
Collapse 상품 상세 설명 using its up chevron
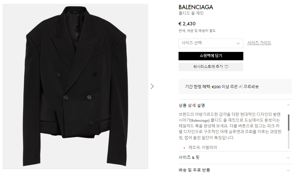(x=289, y=105)
